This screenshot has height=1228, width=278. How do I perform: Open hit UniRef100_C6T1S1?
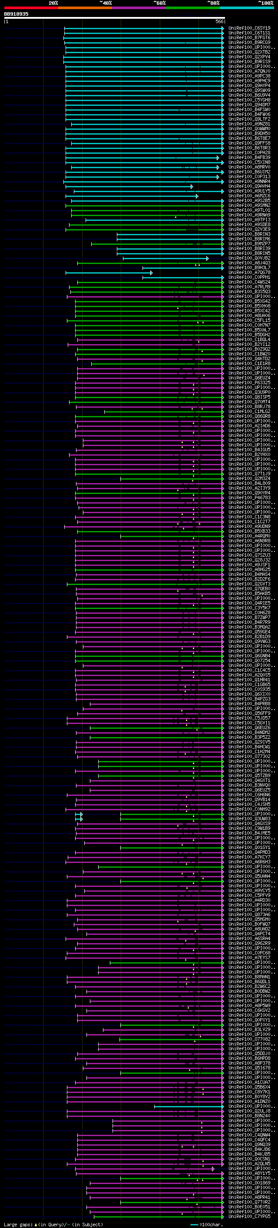(x=249, y=33)
